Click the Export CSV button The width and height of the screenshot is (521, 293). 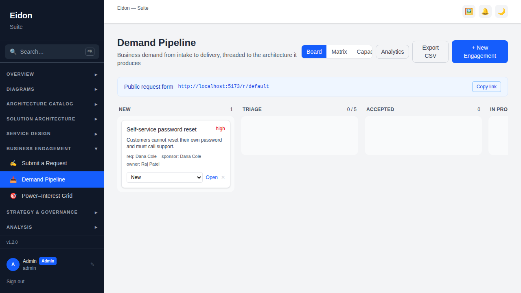tap(430, 52)
